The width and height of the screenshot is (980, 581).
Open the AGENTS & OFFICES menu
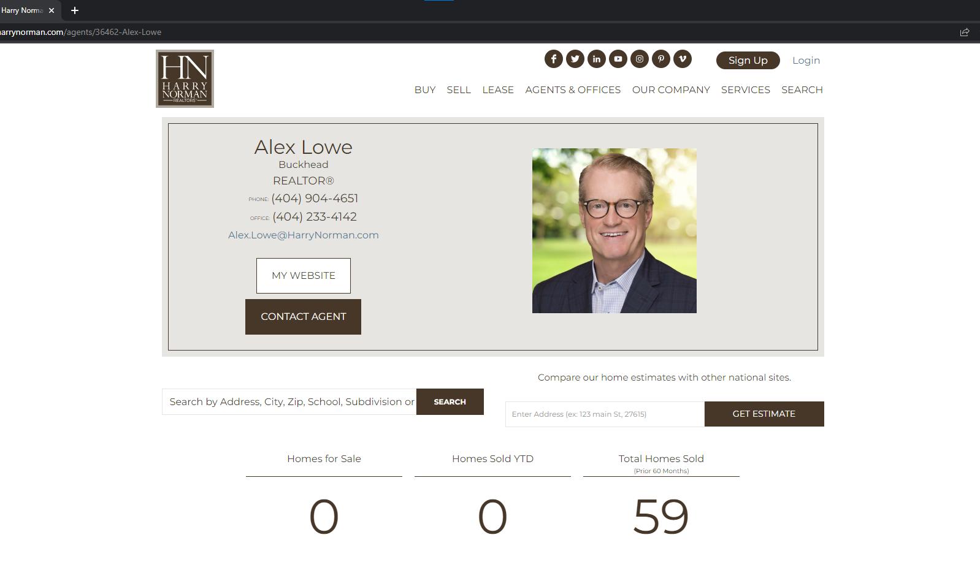[x=573, y=89]
